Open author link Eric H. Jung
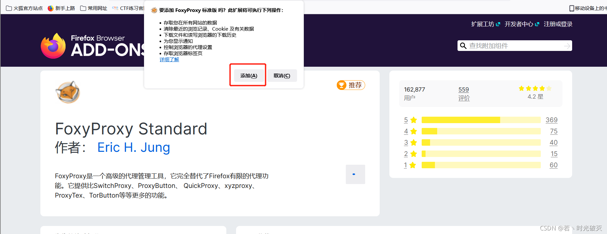Viewport: 607px width, 234px height. click(x=134, y=147)
